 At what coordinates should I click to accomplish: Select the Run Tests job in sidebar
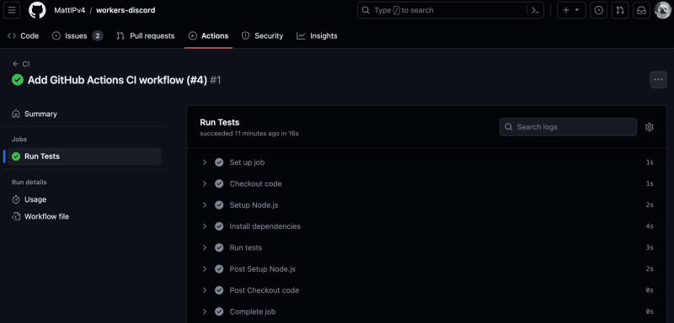point(83,156)
